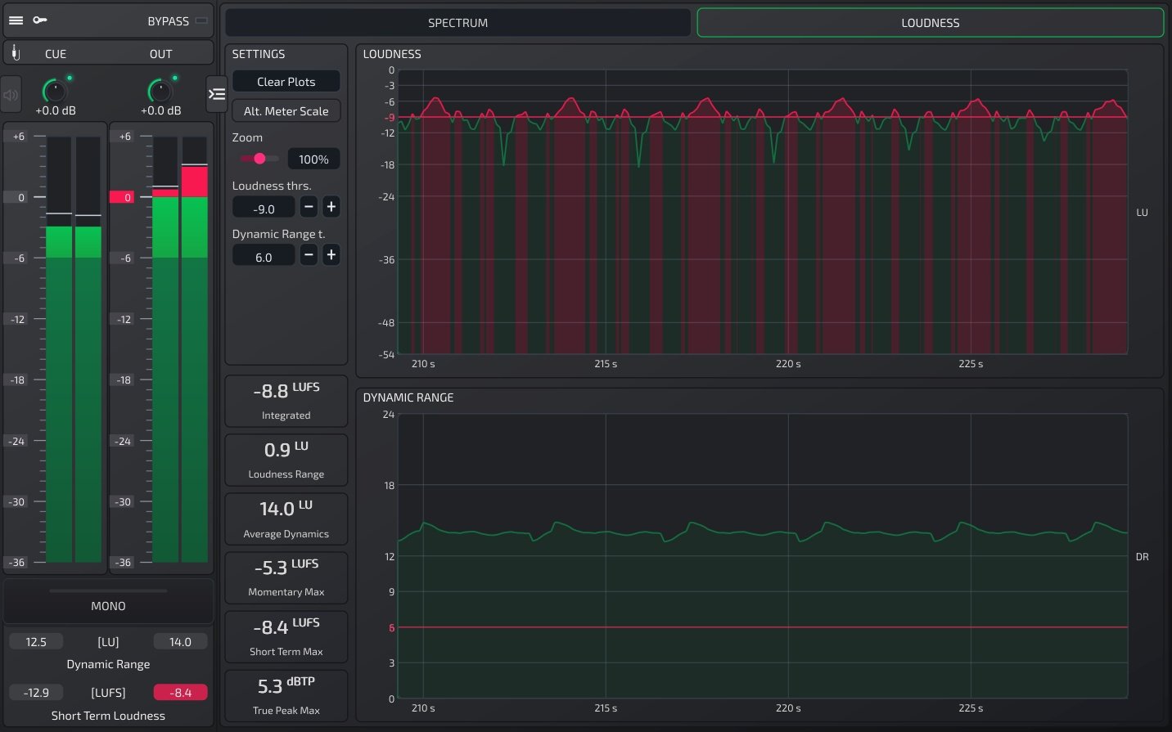Click the -8.8 LUFS Integrated readout
1172x732 pixels.
tap(286, 401)
